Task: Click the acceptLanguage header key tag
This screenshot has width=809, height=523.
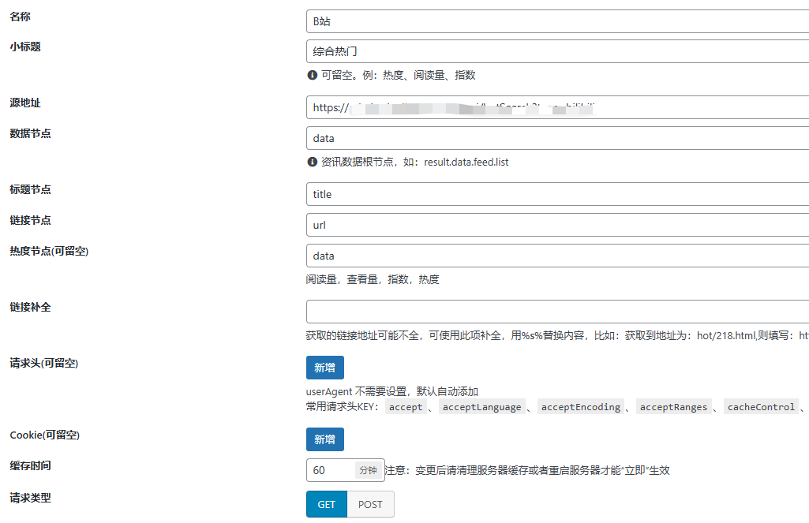Action: coord(481,407)
